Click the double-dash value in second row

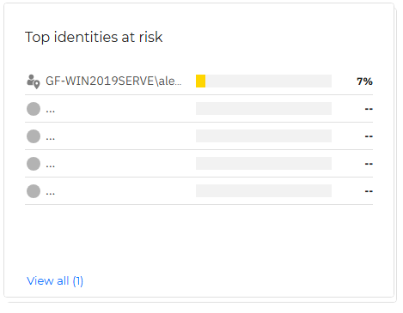pos(369,109)
